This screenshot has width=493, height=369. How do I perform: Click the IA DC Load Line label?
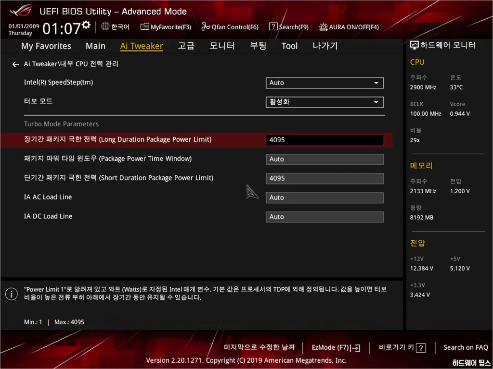[x=48, y=216]
